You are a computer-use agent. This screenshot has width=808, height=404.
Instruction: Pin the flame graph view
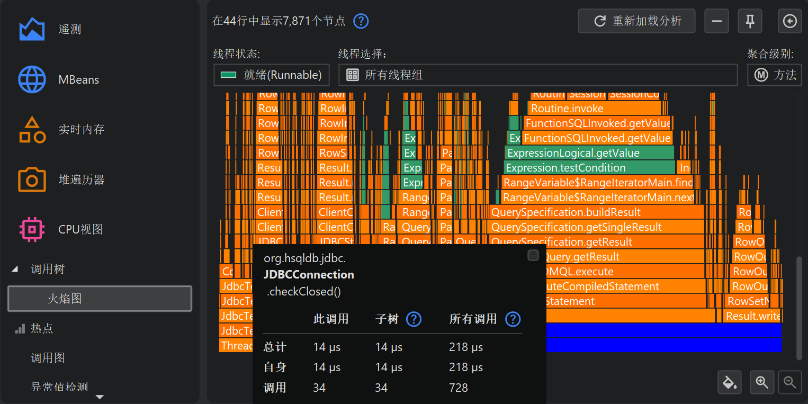tap(750, 21)
